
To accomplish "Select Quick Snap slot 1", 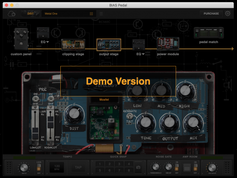I will 100,164.
